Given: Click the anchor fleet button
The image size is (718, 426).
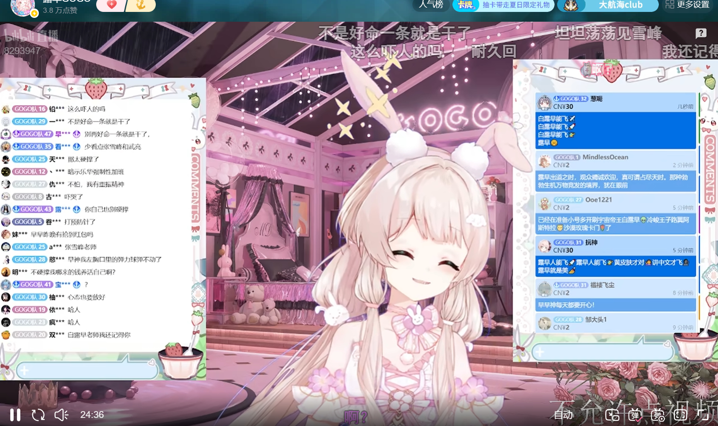Looking at the screenshot, I should pos(141,5).
